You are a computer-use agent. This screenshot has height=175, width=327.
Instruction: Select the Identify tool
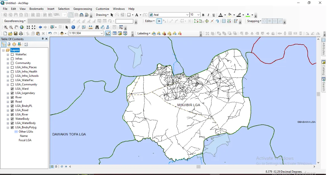[x=73, y=27]
